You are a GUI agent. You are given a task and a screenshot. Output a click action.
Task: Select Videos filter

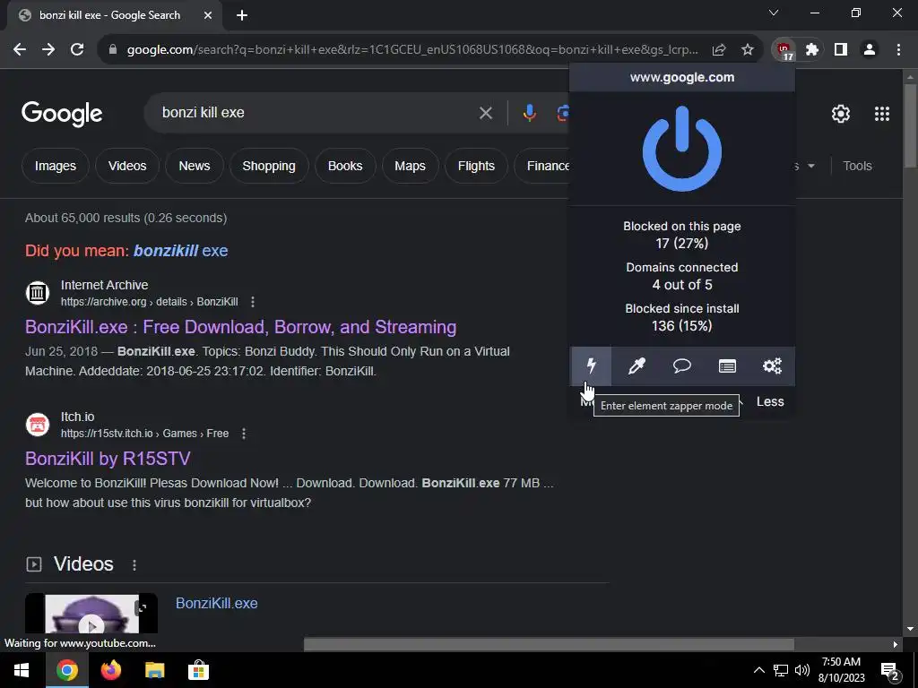pos(127,166)
